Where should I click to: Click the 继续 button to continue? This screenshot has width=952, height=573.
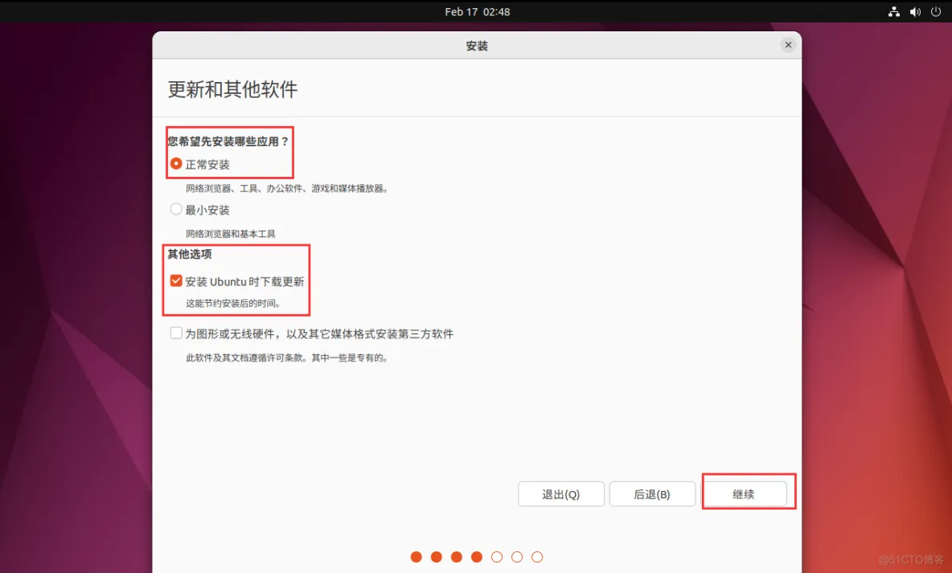[744, 494]
